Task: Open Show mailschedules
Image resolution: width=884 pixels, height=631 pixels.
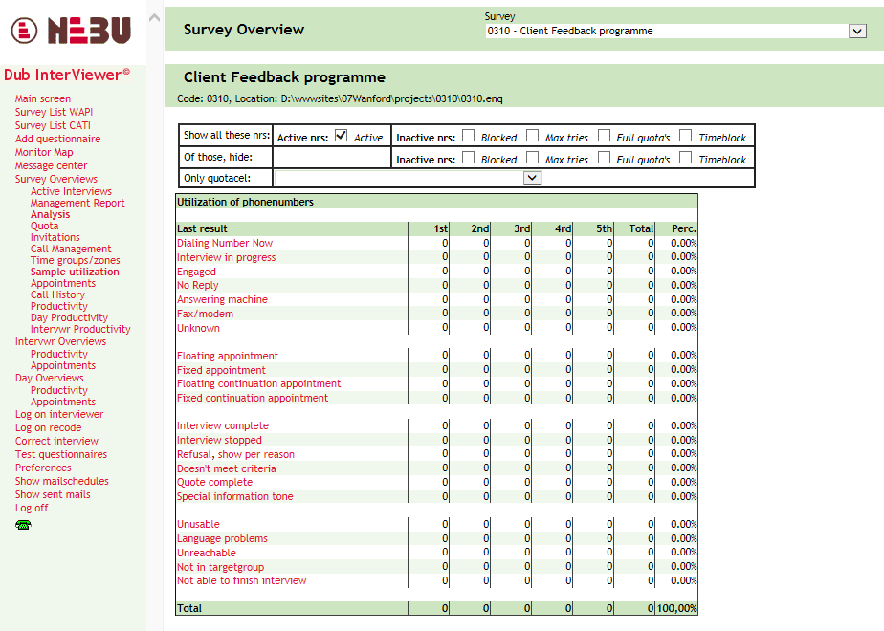Action: click(62, 481)
